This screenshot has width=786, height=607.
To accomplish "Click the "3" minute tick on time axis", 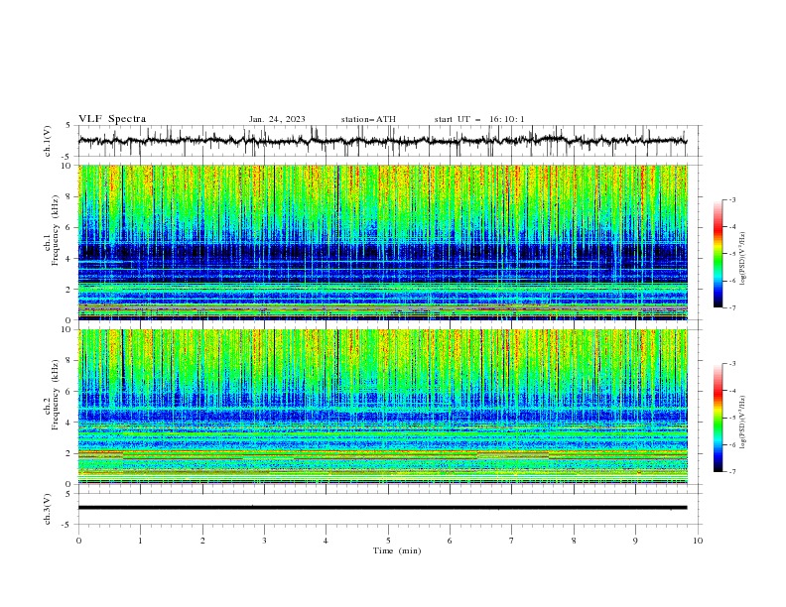I will click(265, 541).
